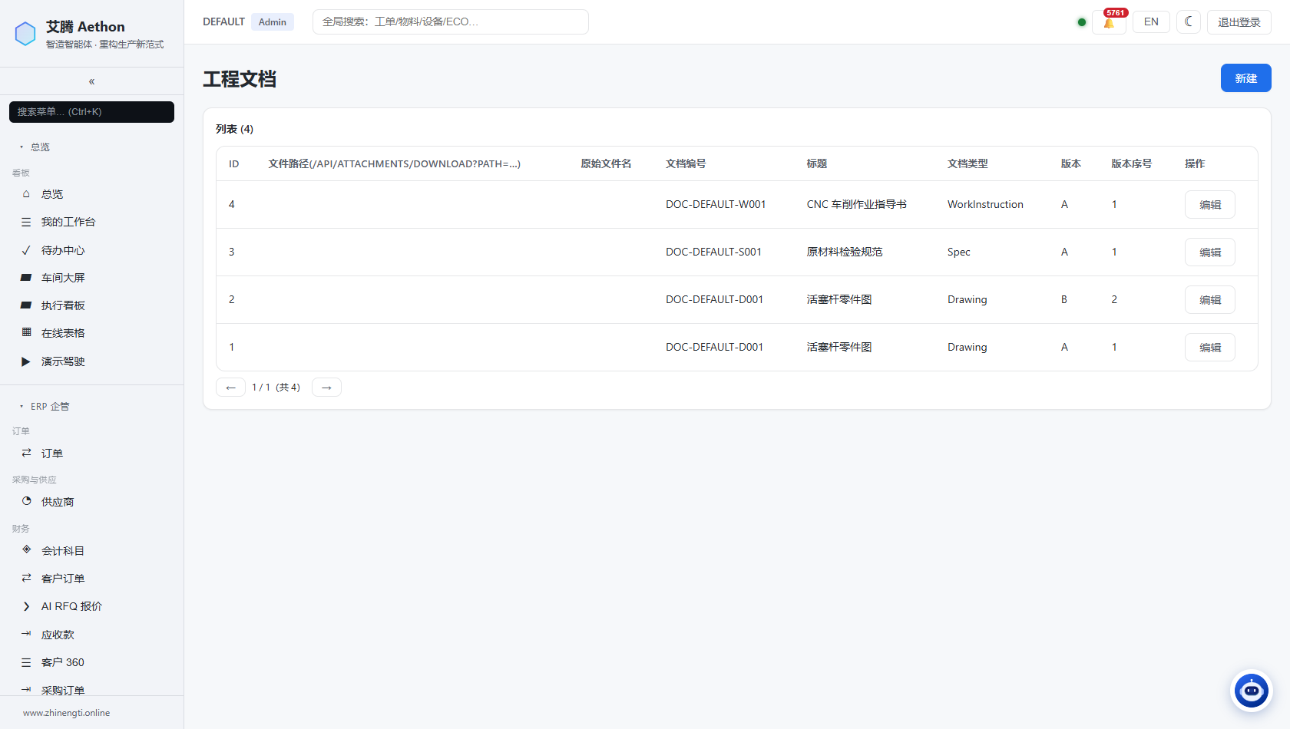The height and width of the screenshot is (729, 1290).
Task: Edit the DOC-DEFAULT-W001 document row
Action: [x=1209, y=205]
